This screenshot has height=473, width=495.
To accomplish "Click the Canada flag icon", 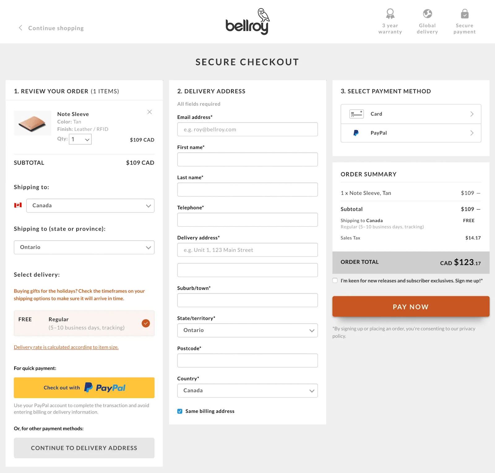I will (18, 205).
